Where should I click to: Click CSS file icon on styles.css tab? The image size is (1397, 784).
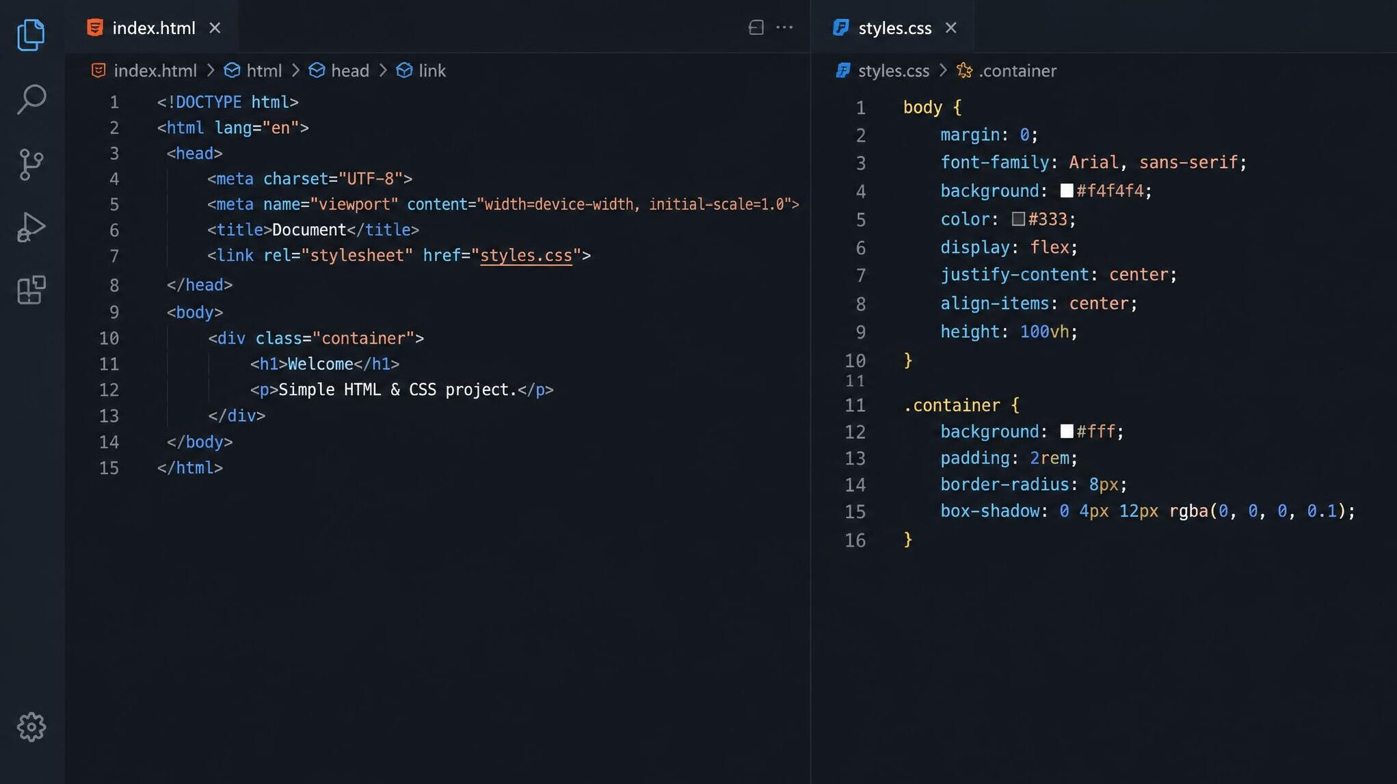840,27
